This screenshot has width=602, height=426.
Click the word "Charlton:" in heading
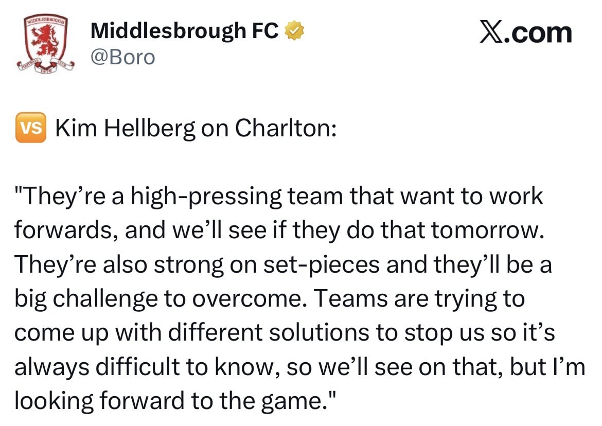pyautogui.click(x=286, y=128)
